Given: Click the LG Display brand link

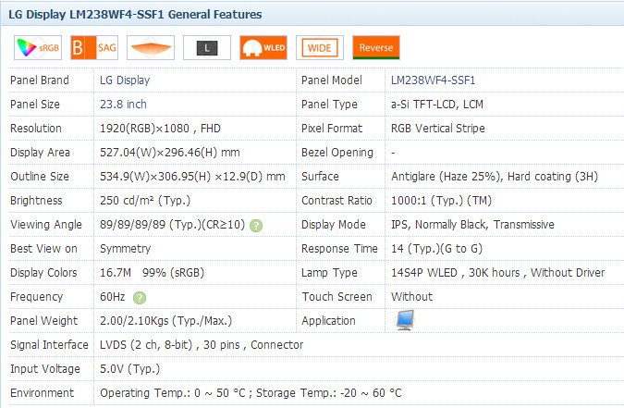Looking at the screenshot, I should pos(125,80).
